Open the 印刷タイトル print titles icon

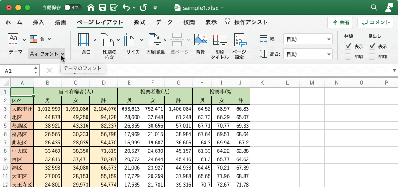tap(220, 40)
